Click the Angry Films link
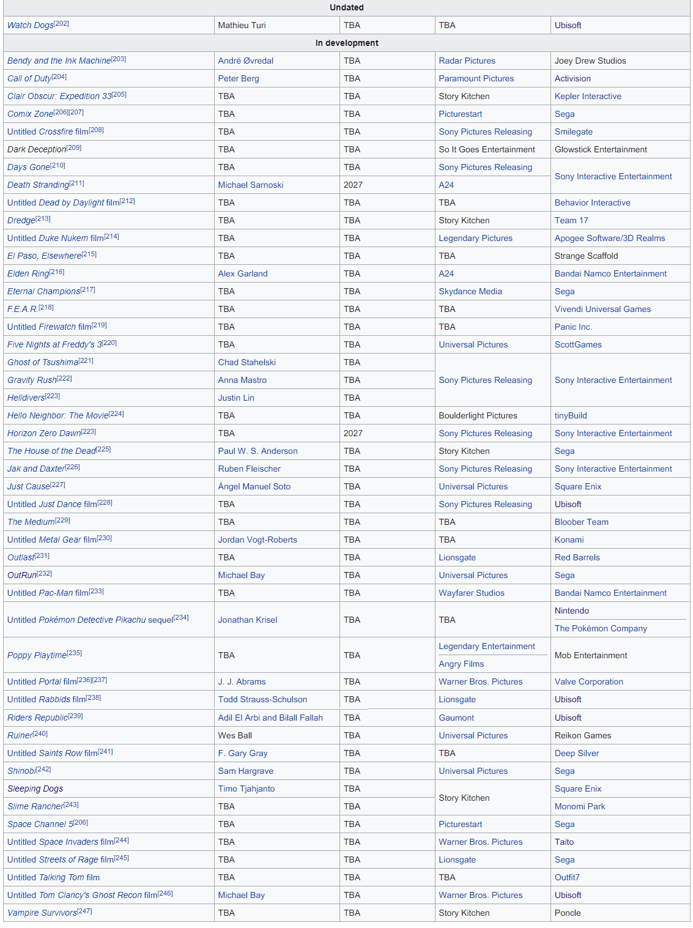The height and width of the screenshot is (928, 693). 461,664
